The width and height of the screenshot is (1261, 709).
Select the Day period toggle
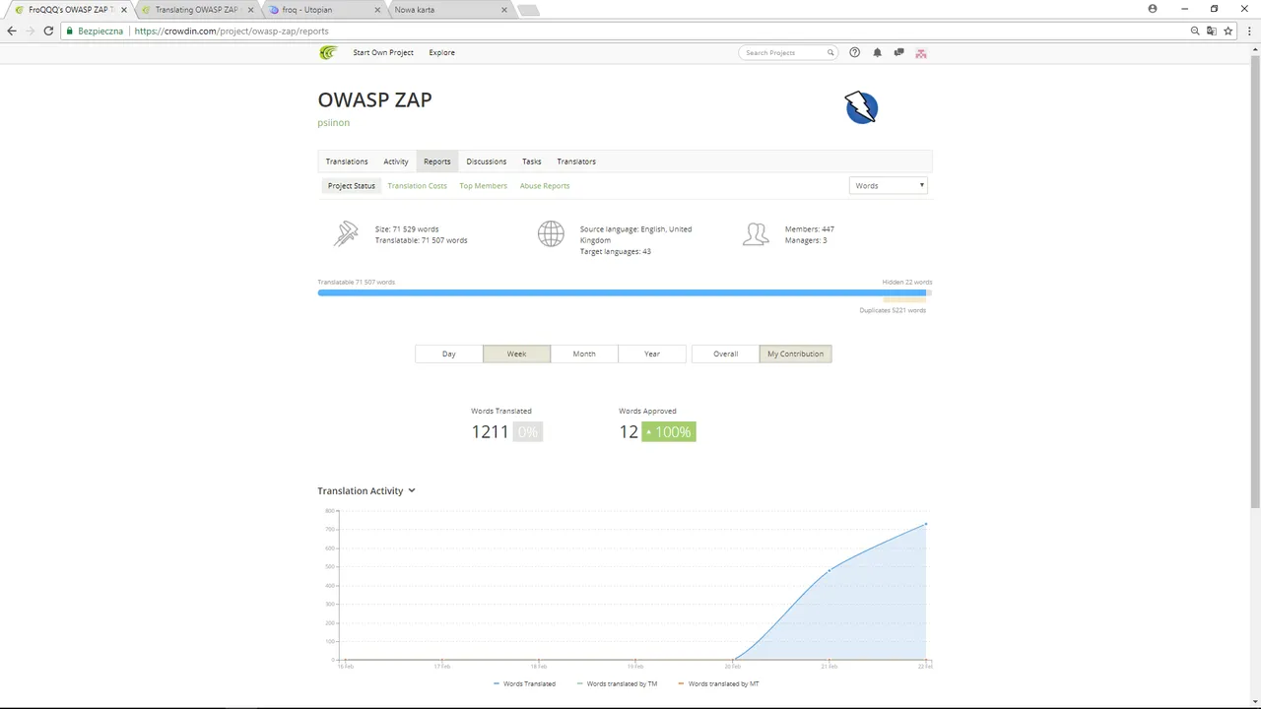449,354
